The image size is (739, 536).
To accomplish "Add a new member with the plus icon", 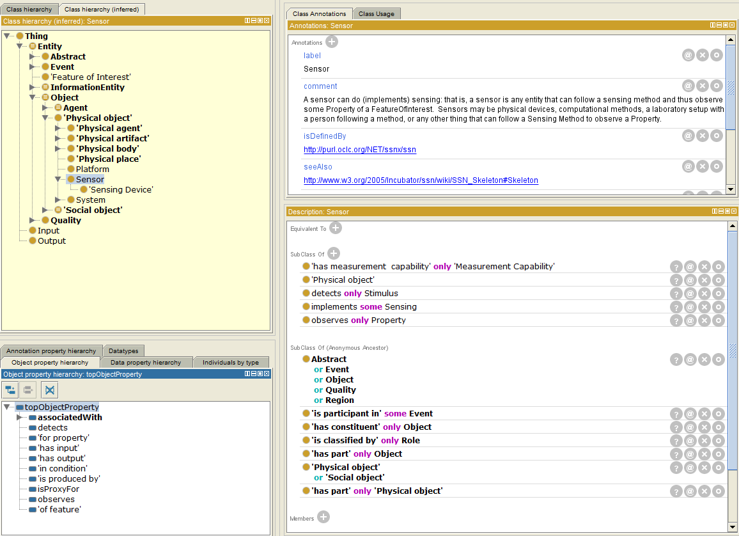I will pos(323,517).
